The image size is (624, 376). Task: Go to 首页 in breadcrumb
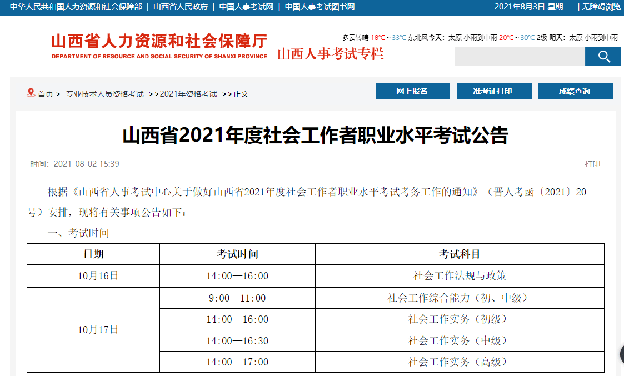46,94
